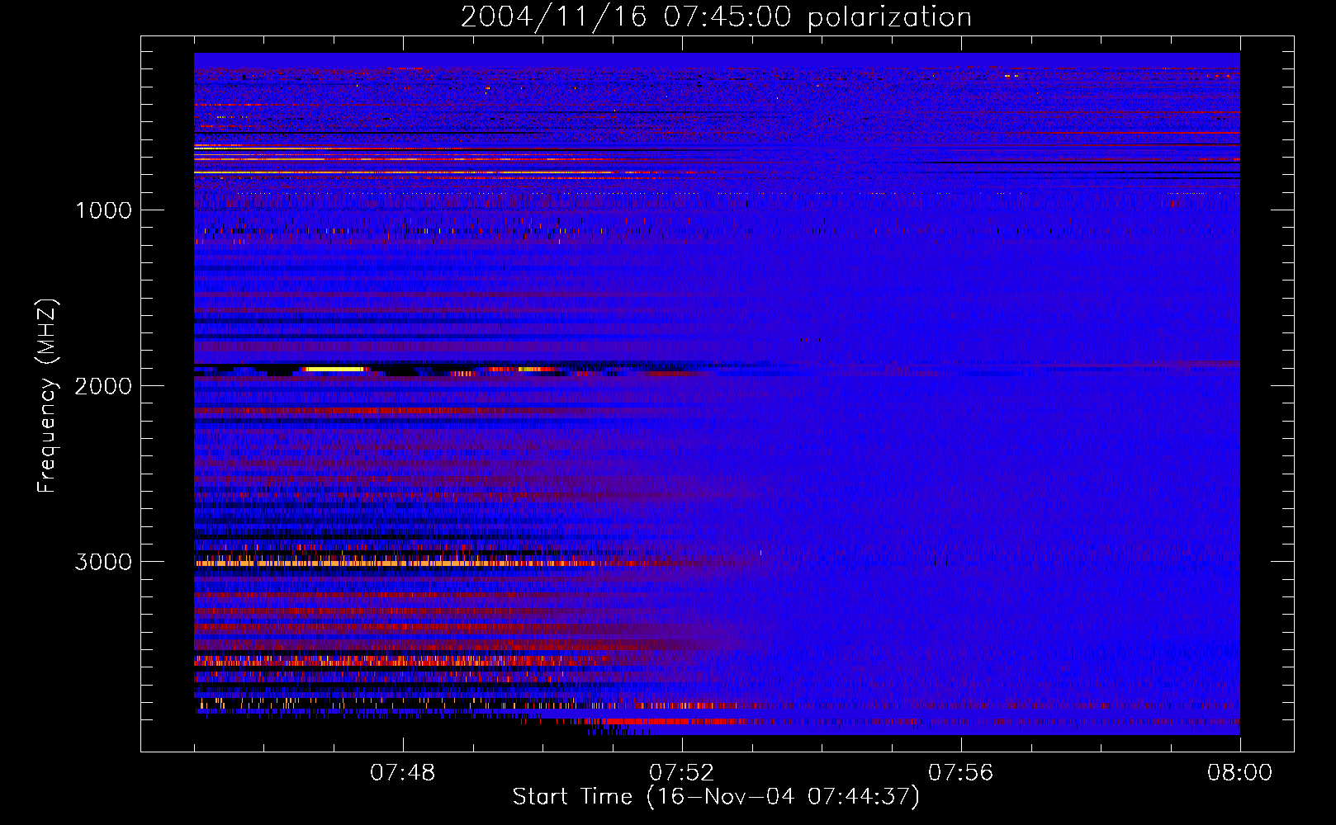Image resolution: width=1336 pixels, height=825 pixels.
Task: Click the bright yellow burst near 2000 MHz
Action: [334, 370]
